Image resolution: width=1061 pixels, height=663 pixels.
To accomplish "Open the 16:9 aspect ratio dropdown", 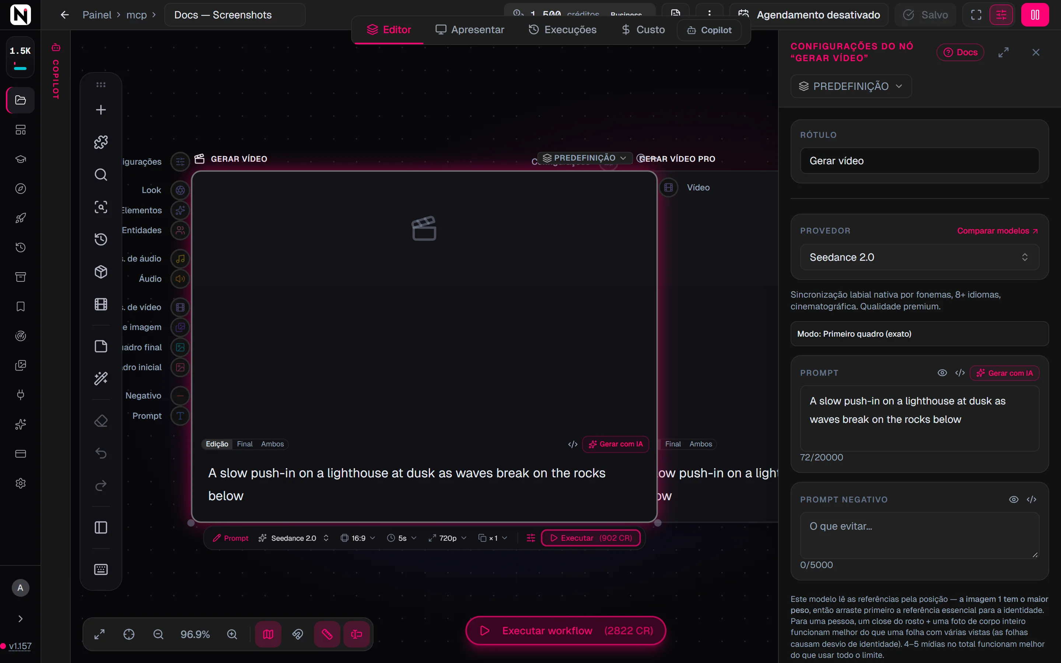I will (x=358, y=538).
